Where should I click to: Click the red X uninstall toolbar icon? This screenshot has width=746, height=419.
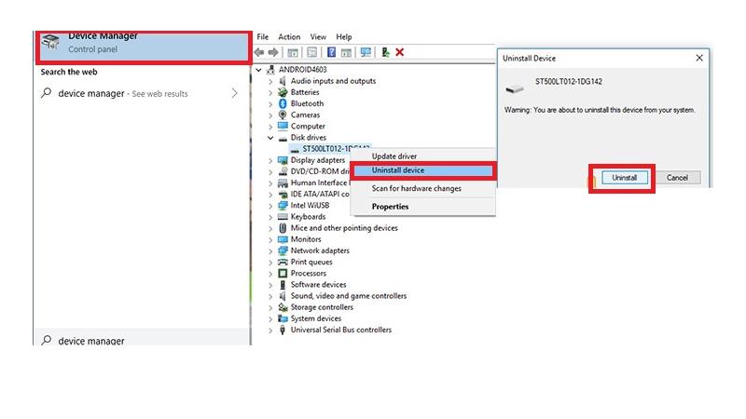(400, 53)
